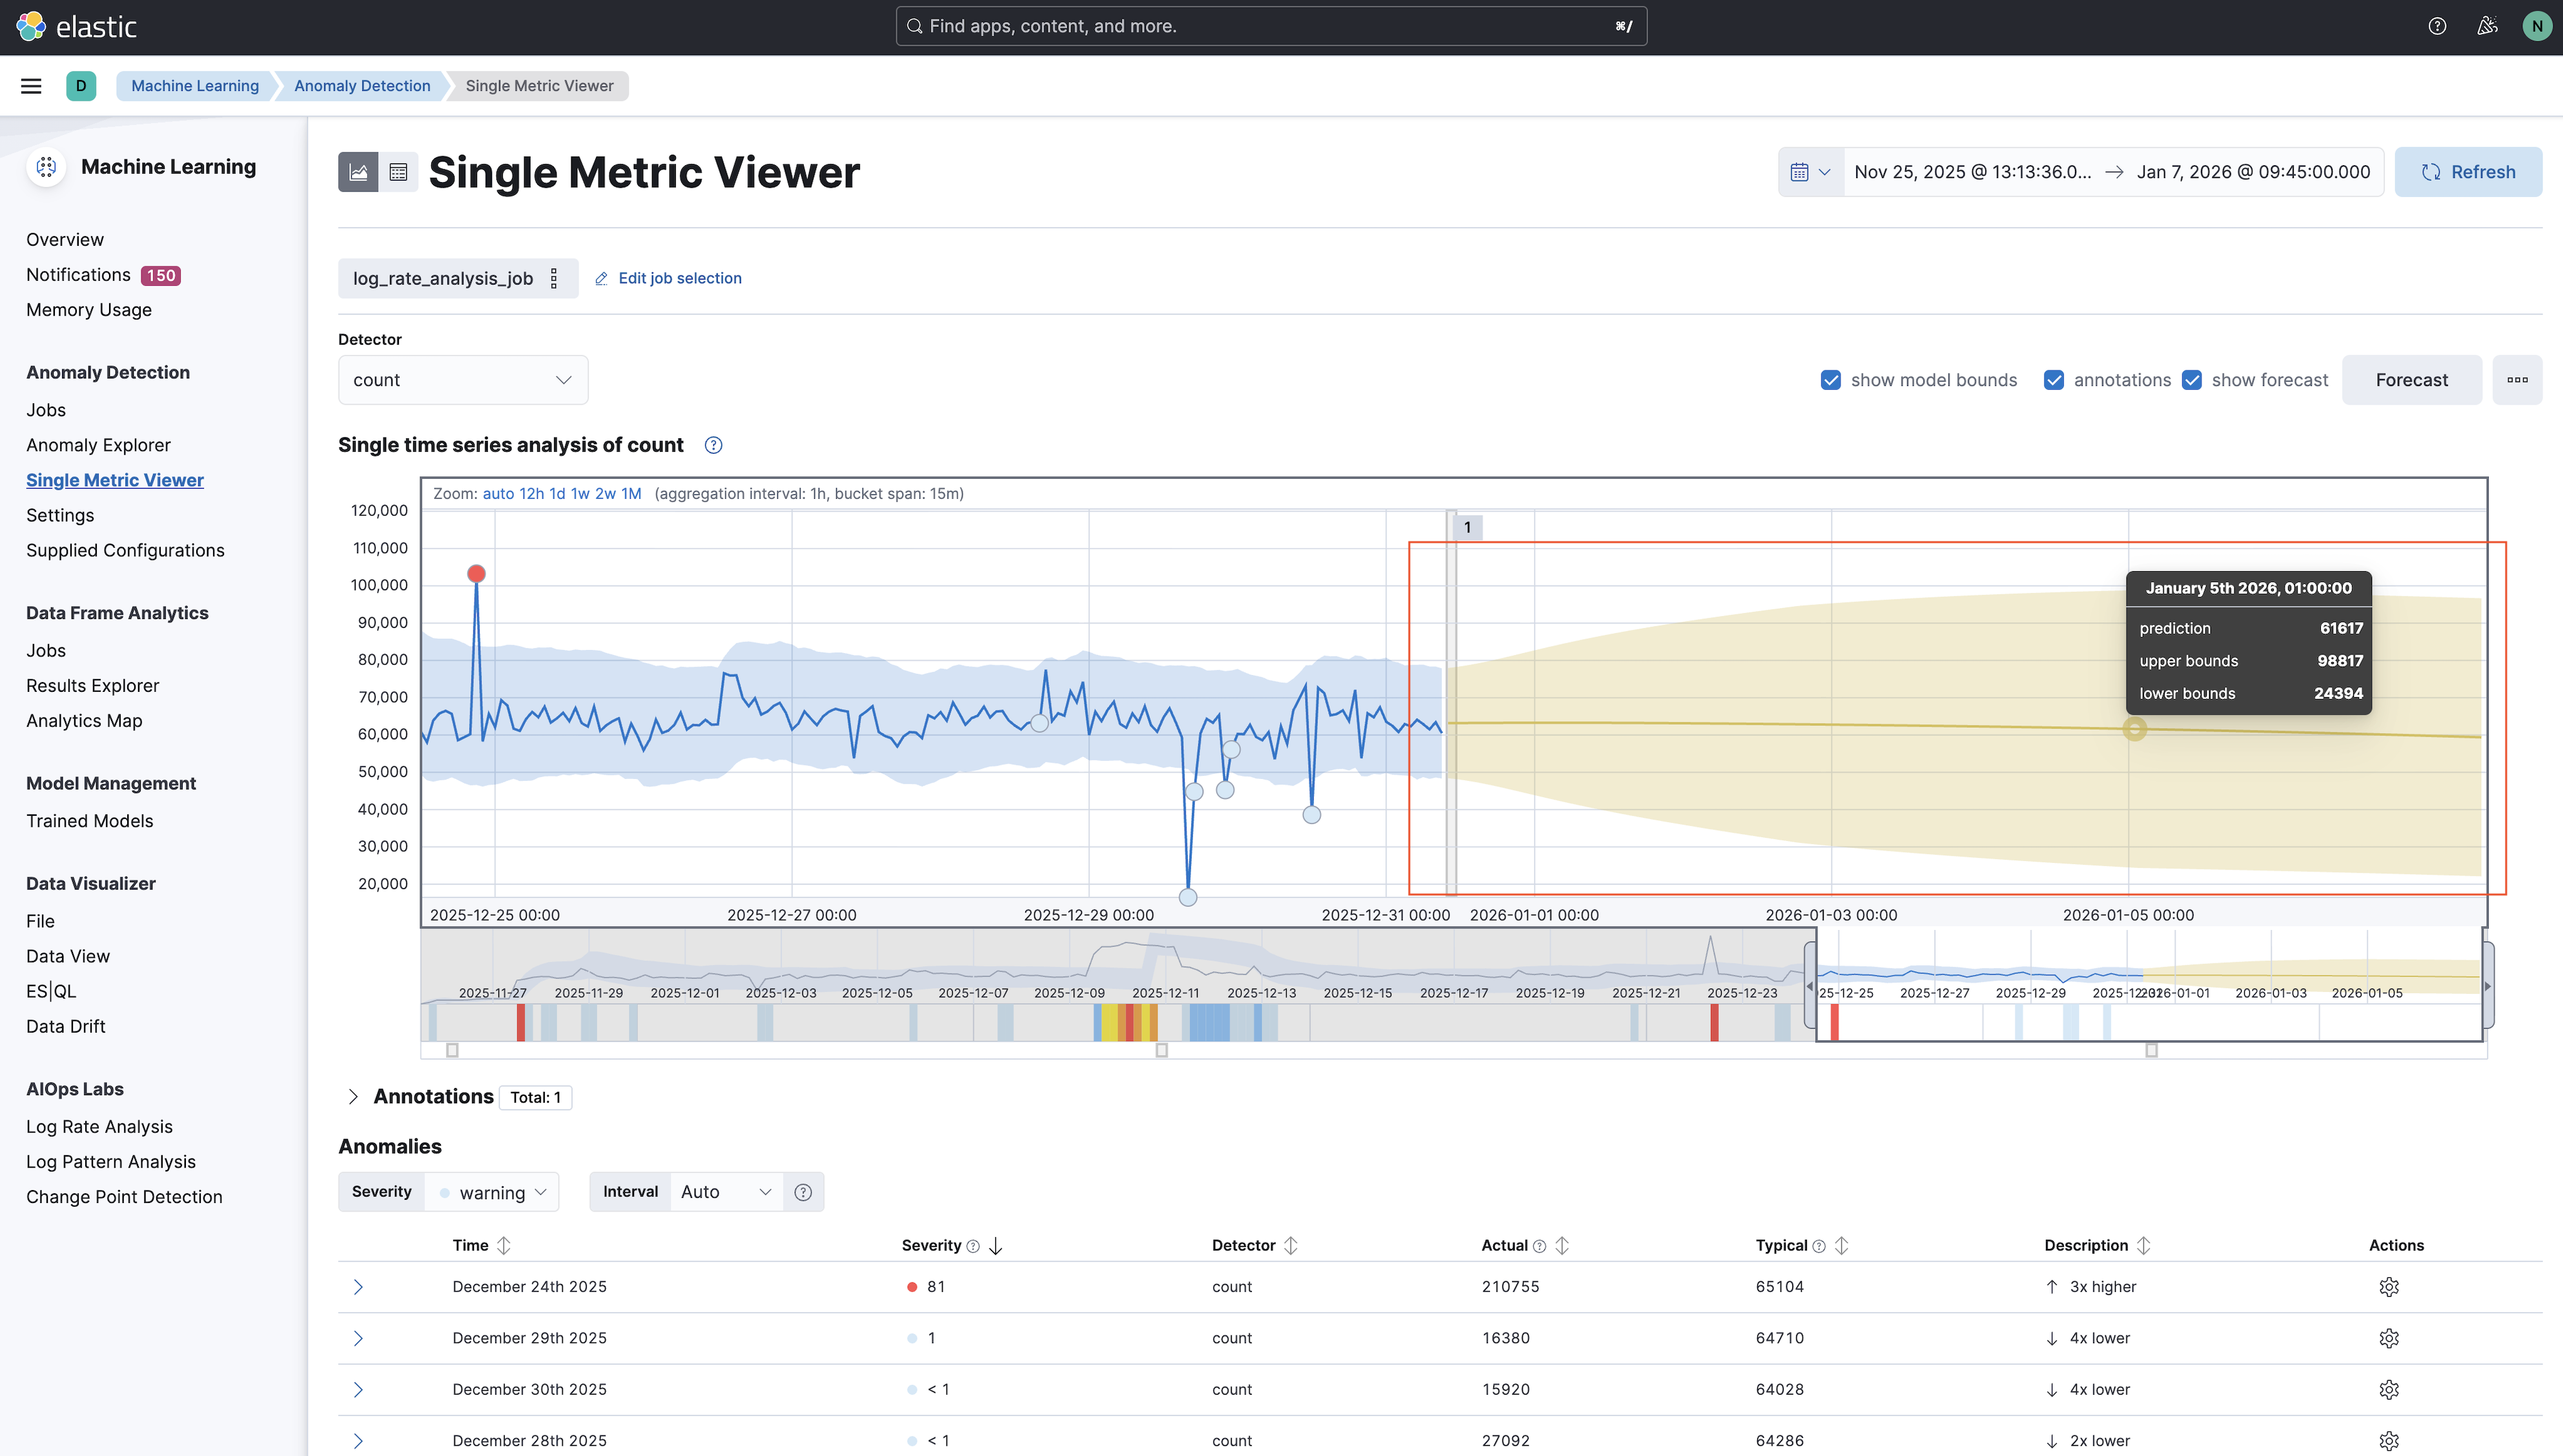Image resolution: width=2563 pixels, height=1456 pixels.
Task: Open the newsfeed celebration icon
Action: click(x=2487, y=26)
